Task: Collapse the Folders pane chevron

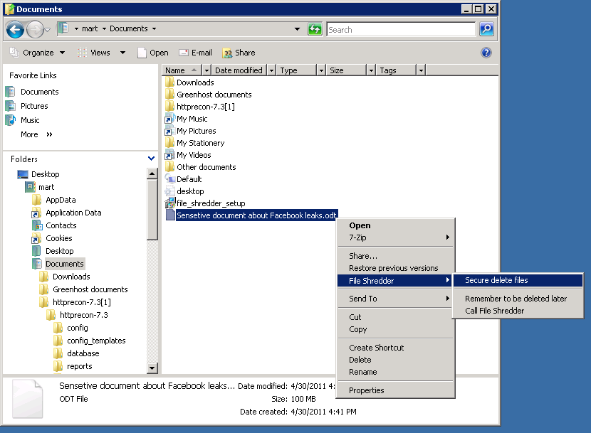Action: [151, 159]
